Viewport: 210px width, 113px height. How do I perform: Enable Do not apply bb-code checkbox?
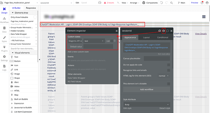coord(169,65)
